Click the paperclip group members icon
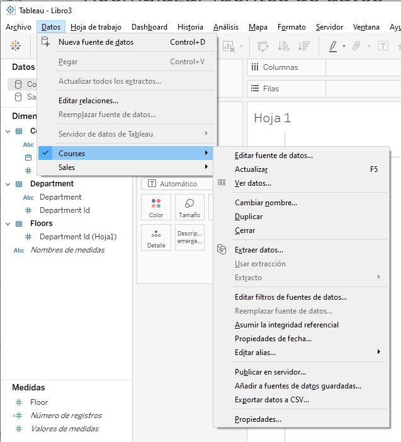 pos(356,46)
